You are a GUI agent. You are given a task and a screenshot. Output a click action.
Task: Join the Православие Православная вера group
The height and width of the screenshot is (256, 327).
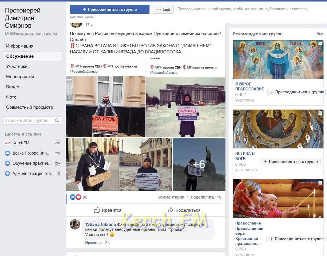pyautogui.click(x=297, y=239)
